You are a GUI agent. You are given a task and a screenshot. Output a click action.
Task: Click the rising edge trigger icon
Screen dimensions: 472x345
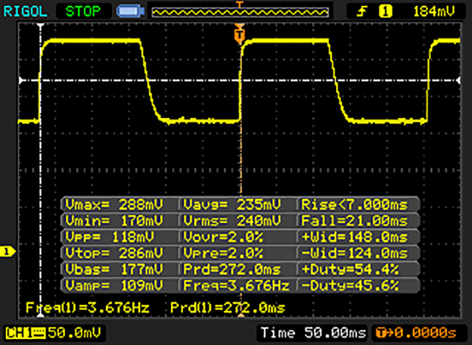pyautogui.click(x=364, y=11)
